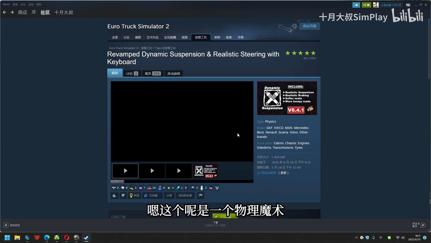431x243 pixels.
Task: Click the brain award reaction with 6
Action: pyautogui.click(x=124, y=188)
